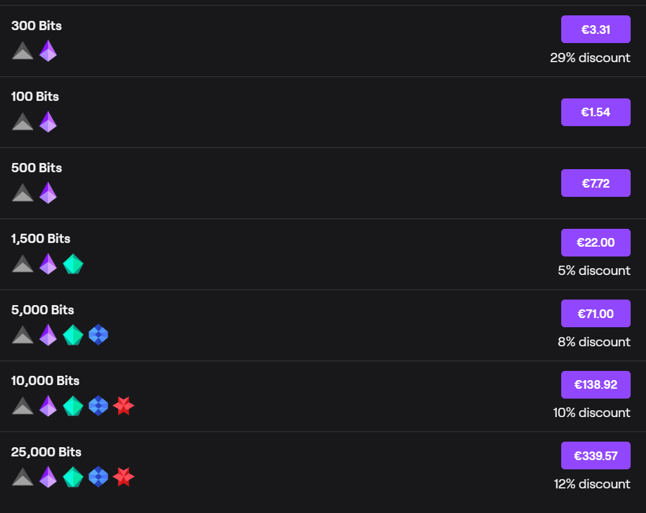Select purple gem icon in 500 Bits row
The height and width of the screenshot is (513, 646).
(48, 193)
